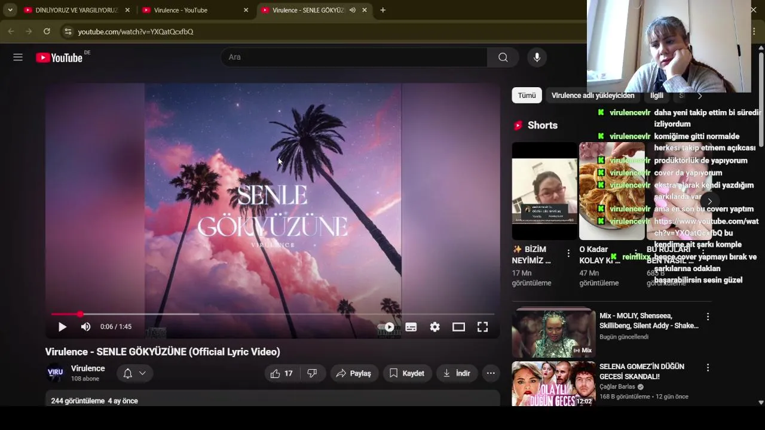Switch to theater mode
The width and height of the screenshot is (765, 430).
(x=458, y=327)
